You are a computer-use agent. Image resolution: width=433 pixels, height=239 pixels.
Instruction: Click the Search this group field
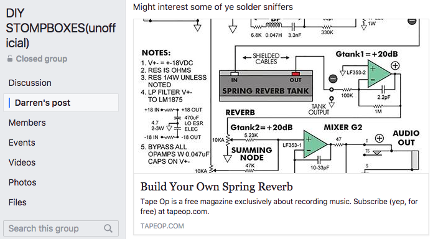[x=61, y=228]
